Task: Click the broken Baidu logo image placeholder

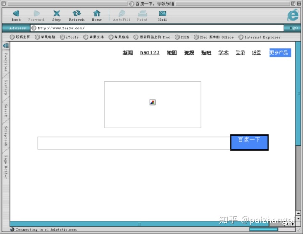Action: coord(152,104)
